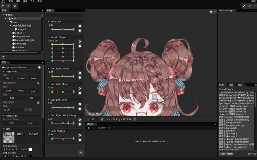Click the lock icon beside 锁定到根节点
Image resolution: width=257 pixels, height=160 pixels.
38,83
